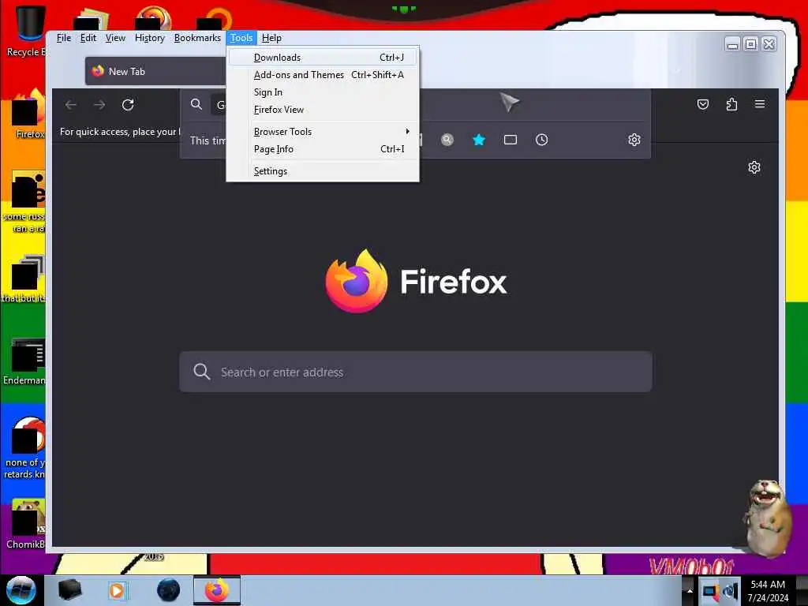Open Firefox View menu entry
This screenshot has width=808, height=606.
click(323, 110)
